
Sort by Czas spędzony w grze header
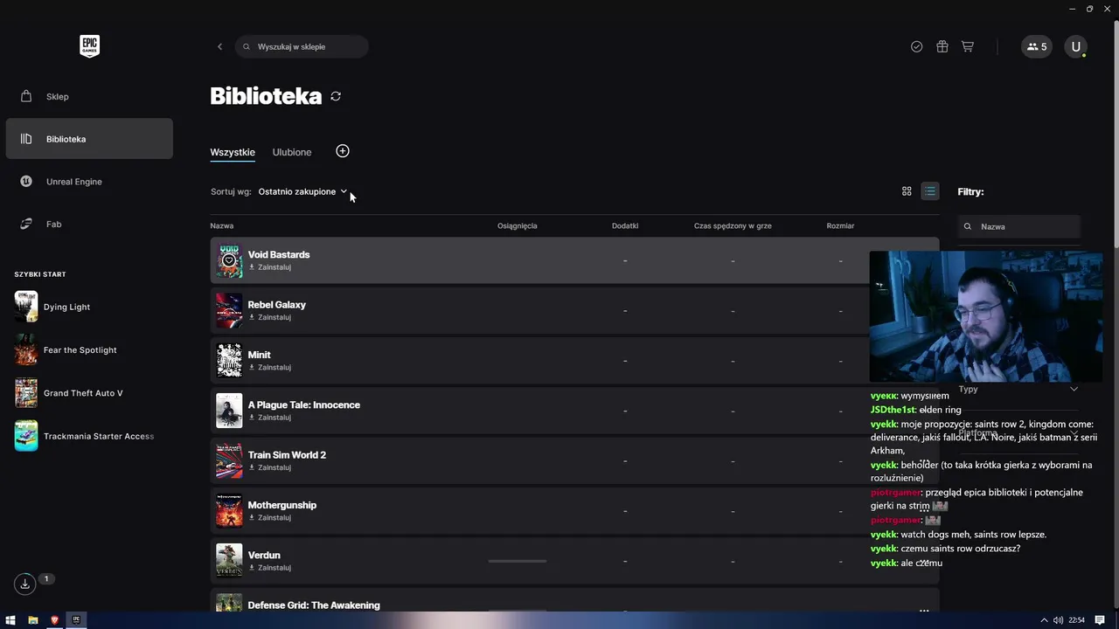[x=733, y=225]
